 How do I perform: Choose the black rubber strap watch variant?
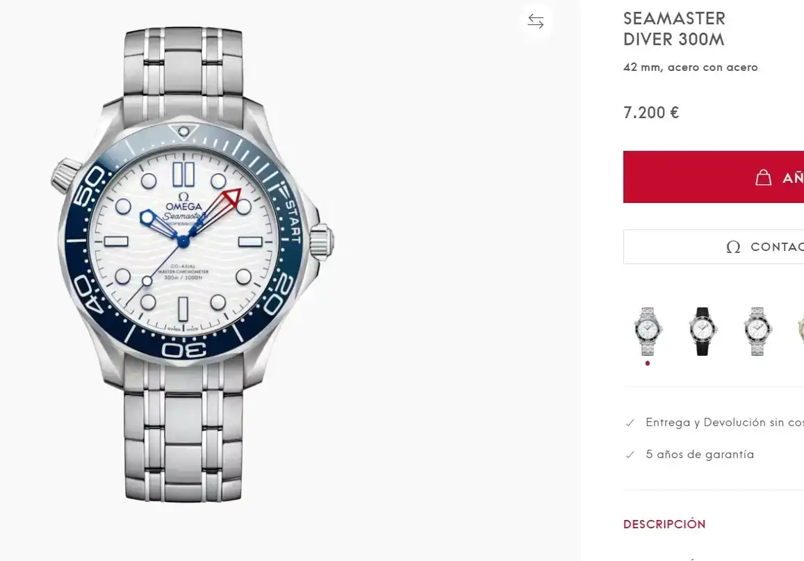[x=702, y=331]
